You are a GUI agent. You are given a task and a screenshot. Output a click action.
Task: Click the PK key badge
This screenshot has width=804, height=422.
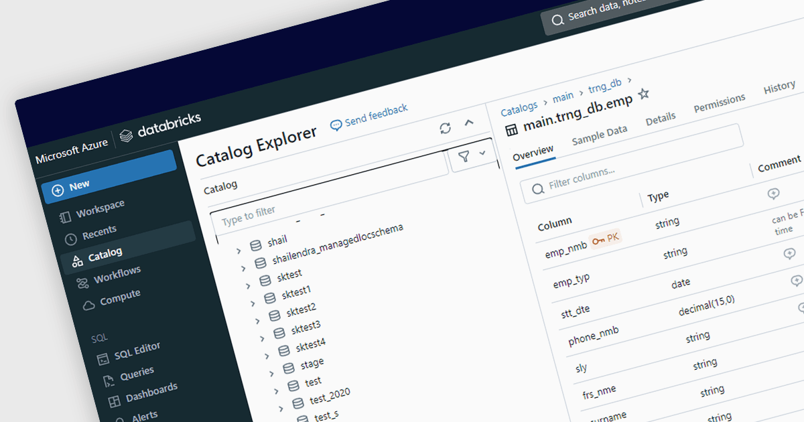pos(606,238)
